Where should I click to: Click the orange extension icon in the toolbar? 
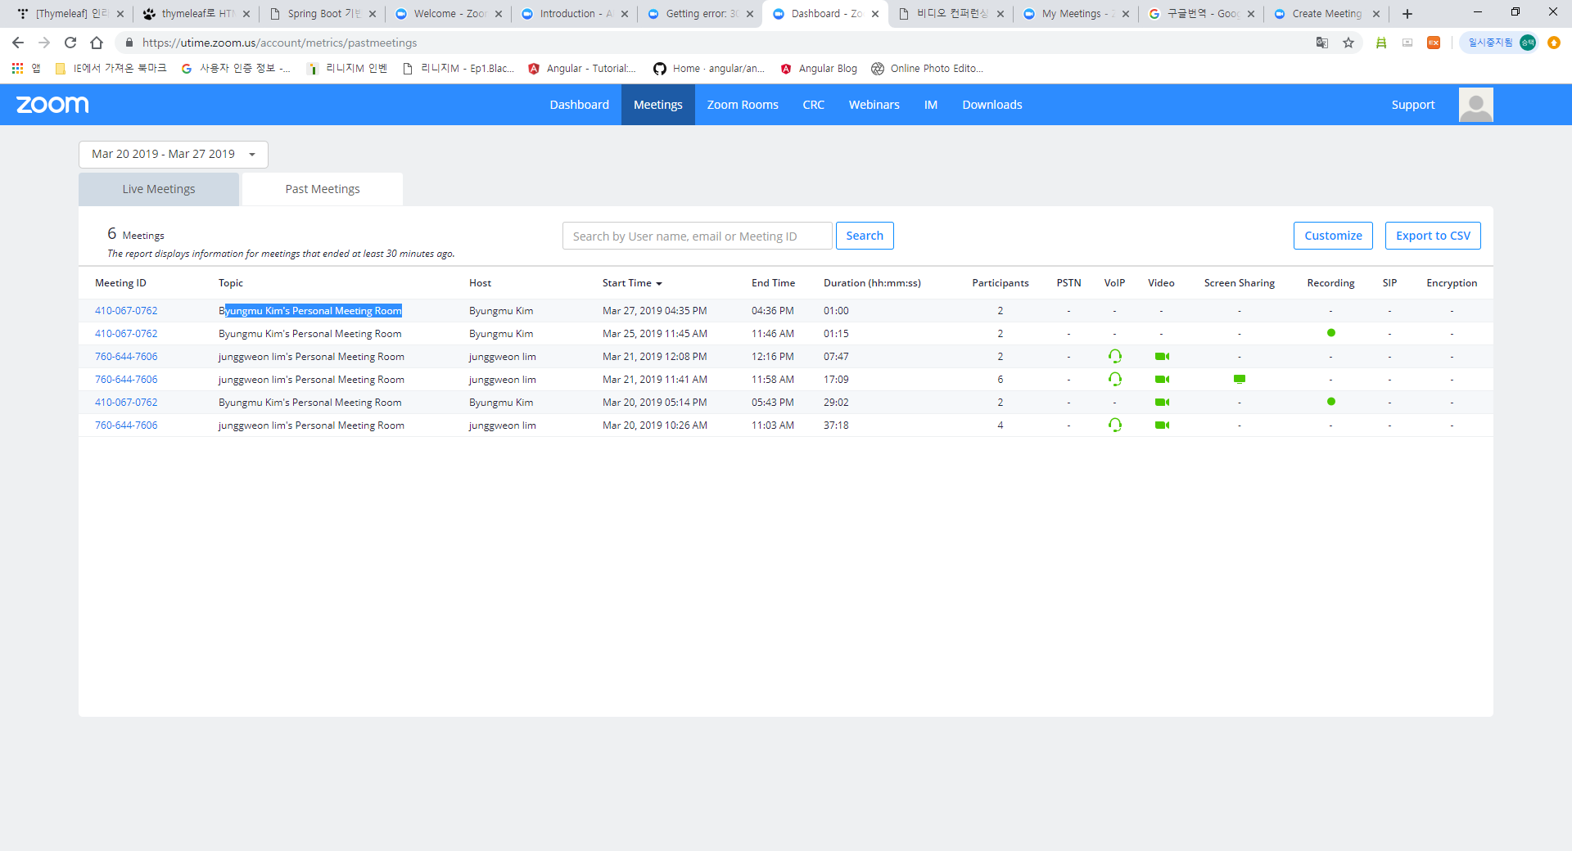coord(1434,43)
